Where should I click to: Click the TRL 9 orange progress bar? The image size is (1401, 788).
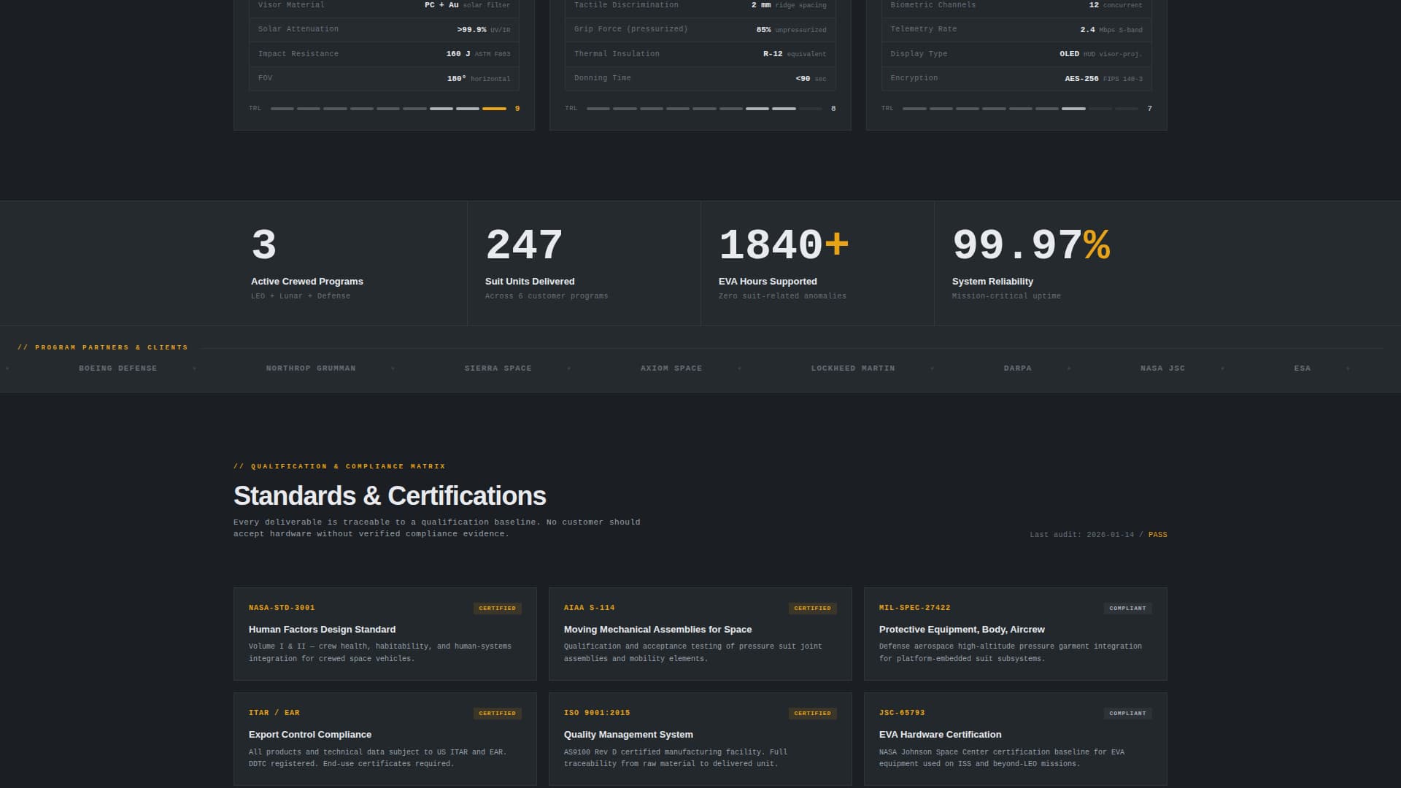pos(494,109)
